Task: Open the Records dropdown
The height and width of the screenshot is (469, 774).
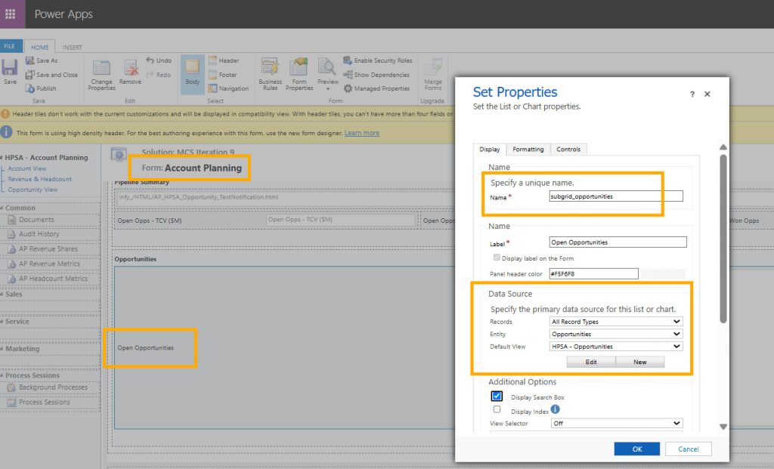Action: [x=616, y=322]
